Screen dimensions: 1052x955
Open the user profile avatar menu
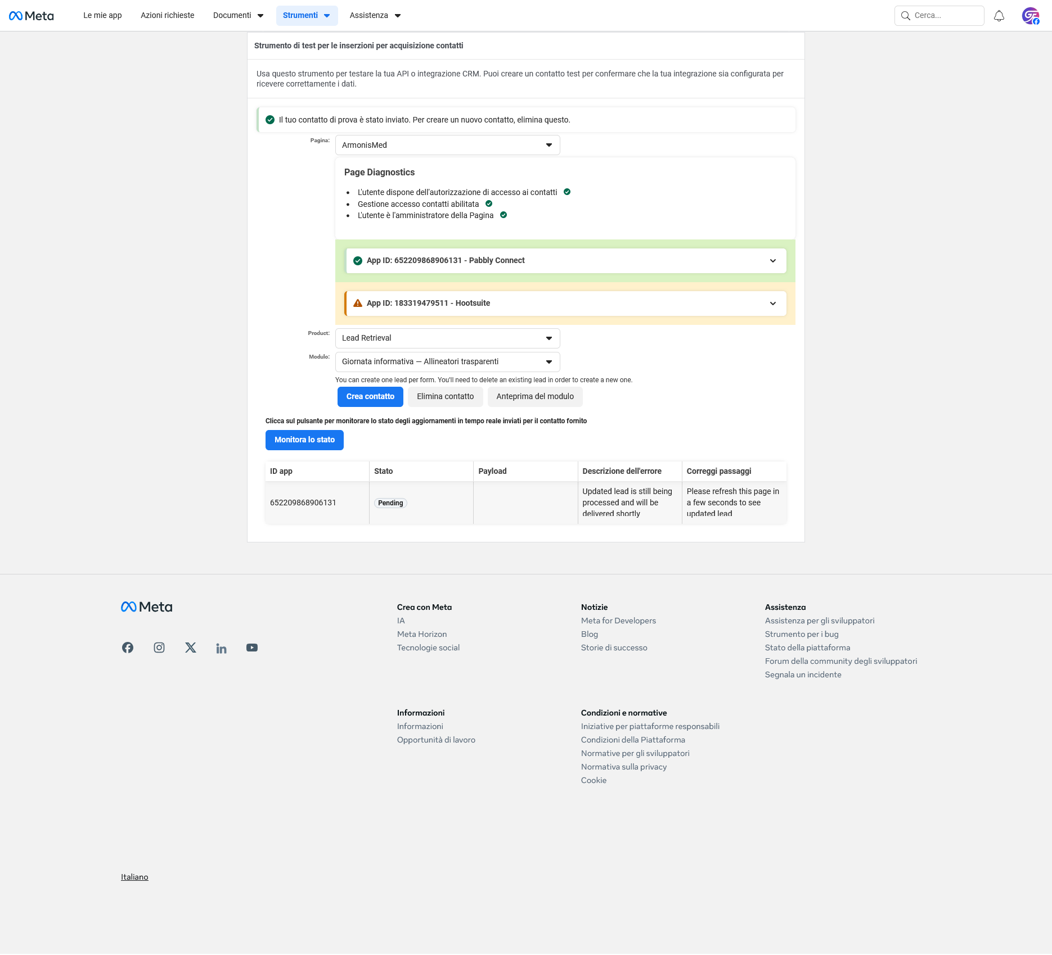(1031, 16)
